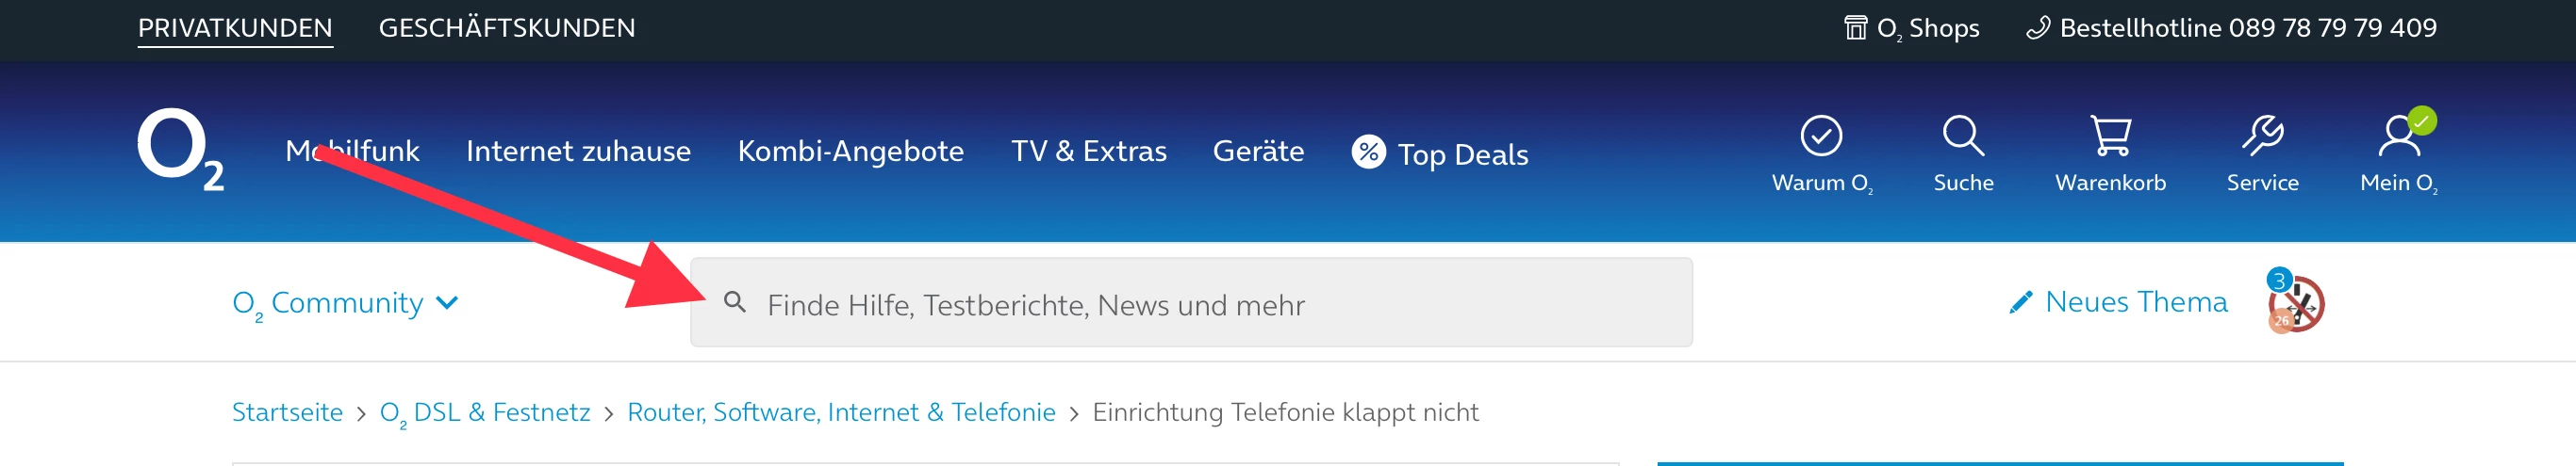Click the user avatar with notification badge
The height and width of the screenshot is (466, 2576).
[2297, 303]
